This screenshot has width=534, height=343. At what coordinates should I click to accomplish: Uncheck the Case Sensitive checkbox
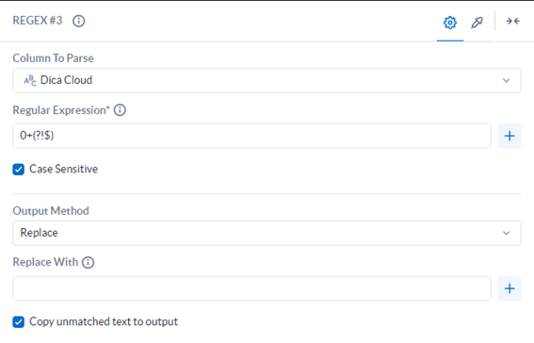[x=19, y=170]
